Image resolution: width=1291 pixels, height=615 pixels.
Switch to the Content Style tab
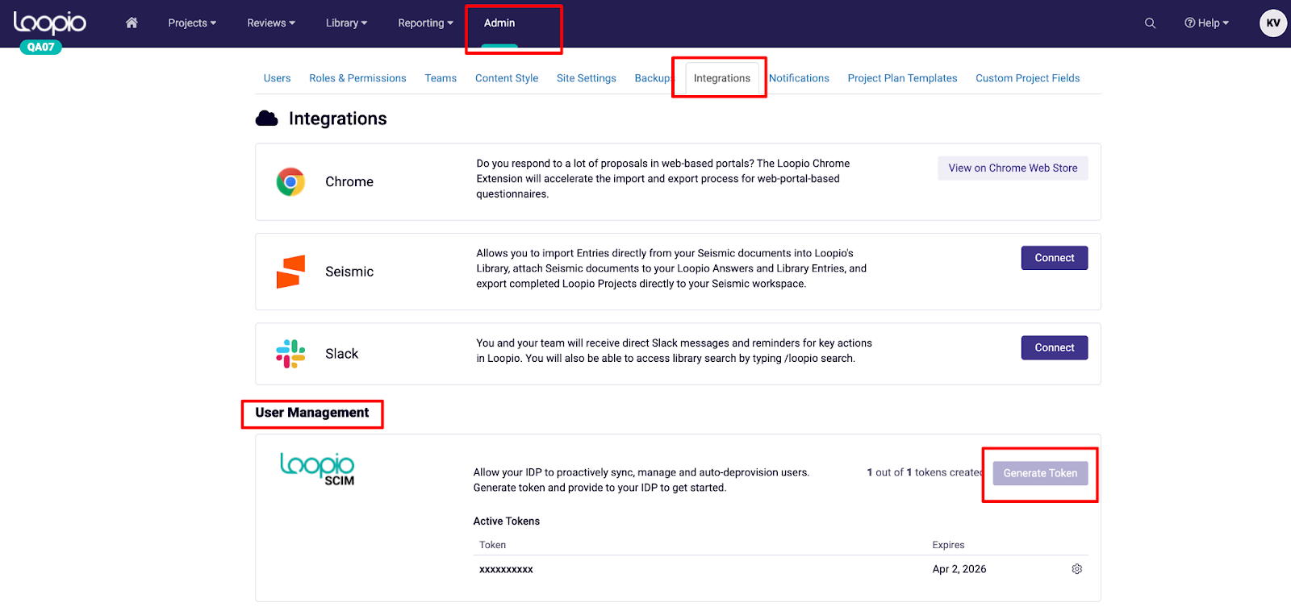coord(507,78)
